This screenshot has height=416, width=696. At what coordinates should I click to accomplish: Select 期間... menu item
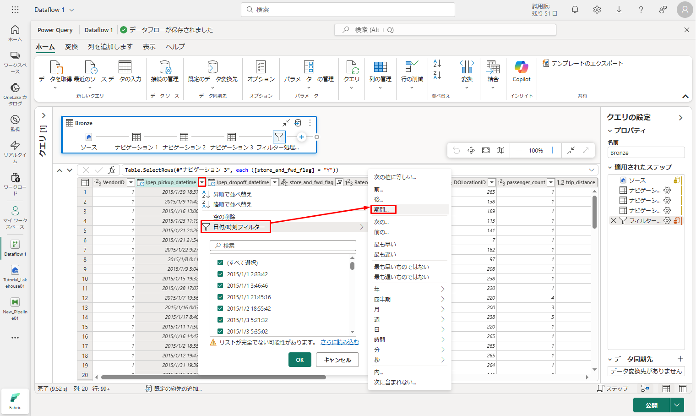[410, 210]
